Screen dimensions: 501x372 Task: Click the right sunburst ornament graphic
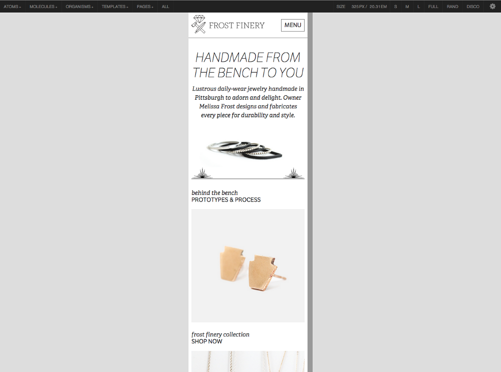[x=293, y=173]
